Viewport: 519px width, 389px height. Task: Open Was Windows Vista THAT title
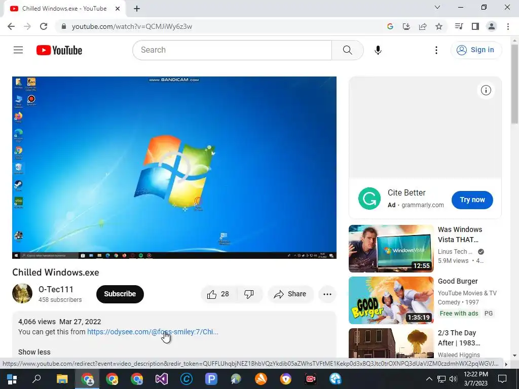[x=460, y=235]
